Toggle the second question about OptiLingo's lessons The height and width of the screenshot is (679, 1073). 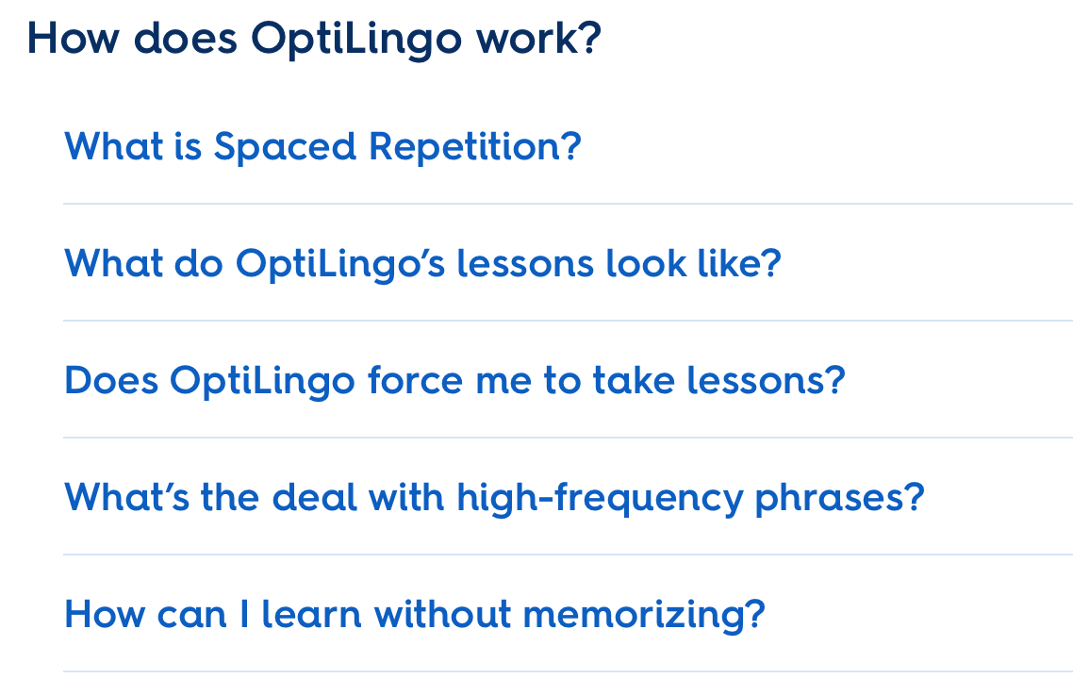pos(422,264)
